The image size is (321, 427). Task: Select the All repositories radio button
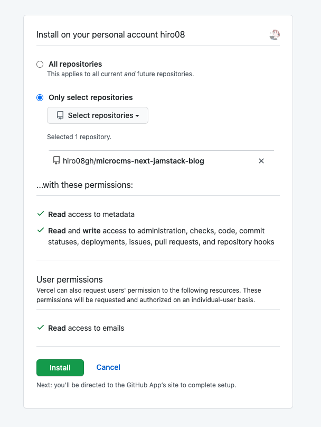(x=40, y=65)
